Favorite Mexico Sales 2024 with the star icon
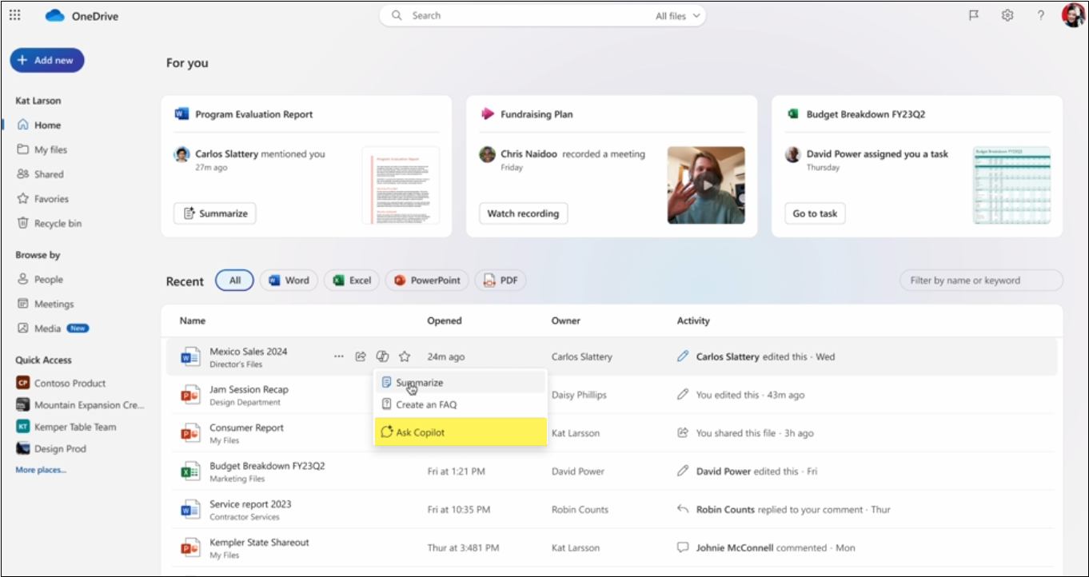This screenshot has width=1089, height=577. tap(405, 356)
